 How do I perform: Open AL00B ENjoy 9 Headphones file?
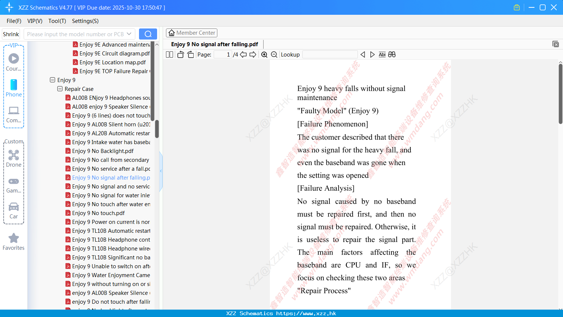click(108, 98)
